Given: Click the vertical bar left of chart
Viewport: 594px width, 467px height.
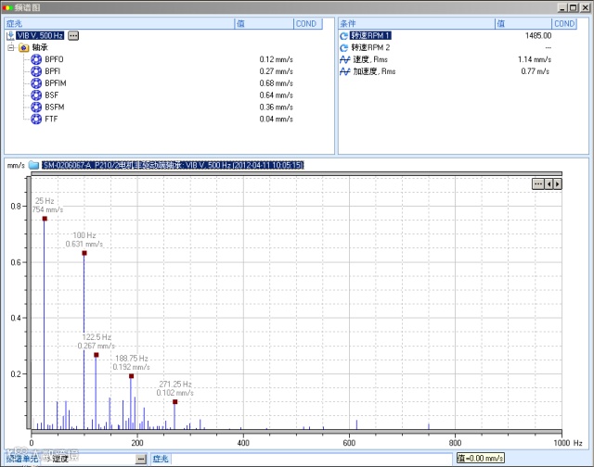Looking at the screenshot, I should click(x=29, y=303).
